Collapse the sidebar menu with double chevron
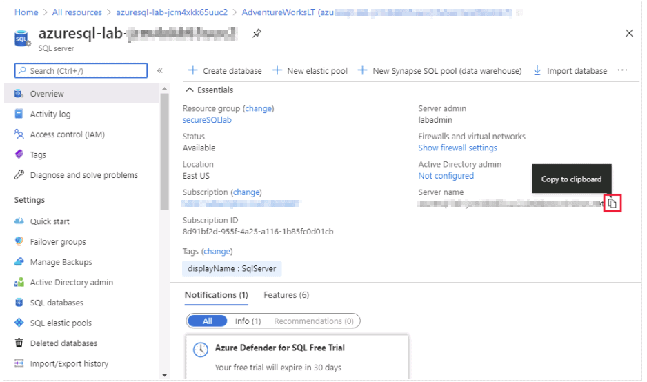Image resolution: width=647 pixels, height=382 pixels. coord(160,70)
